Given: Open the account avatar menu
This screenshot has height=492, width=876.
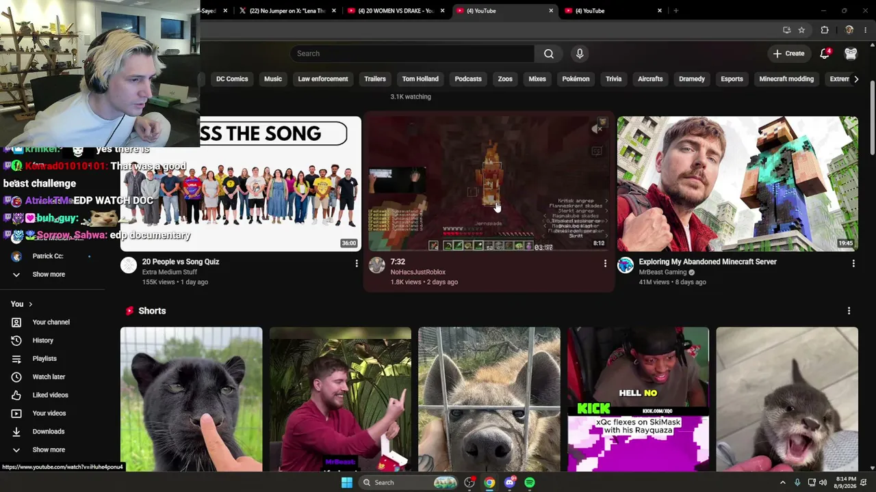Looking at the screenshot, I should pyautogui.click(x=851, y=53).
